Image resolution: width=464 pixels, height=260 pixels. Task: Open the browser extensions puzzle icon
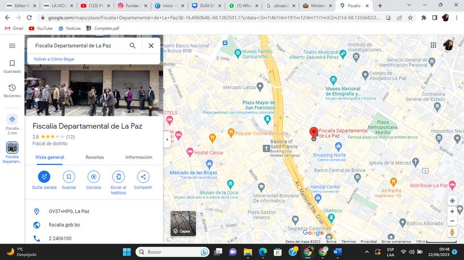pyautogui.click(x=424, y=17)
